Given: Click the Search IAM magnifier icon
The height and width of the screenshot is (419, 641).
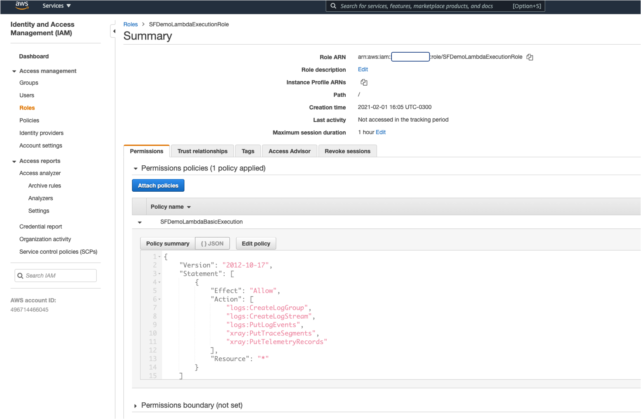Looking at the screenshot, I should (x=21, y=276).
